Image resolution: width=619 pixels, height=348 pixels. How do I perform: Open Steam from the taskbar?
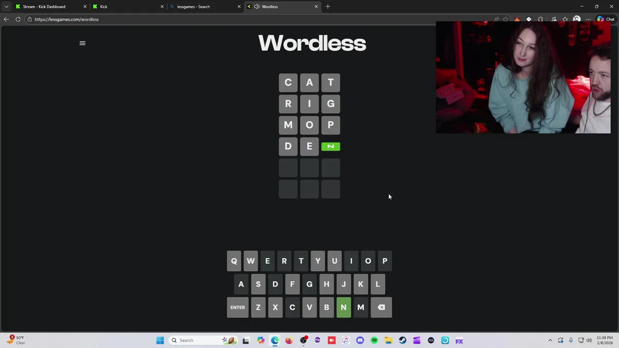coord(402,340)
